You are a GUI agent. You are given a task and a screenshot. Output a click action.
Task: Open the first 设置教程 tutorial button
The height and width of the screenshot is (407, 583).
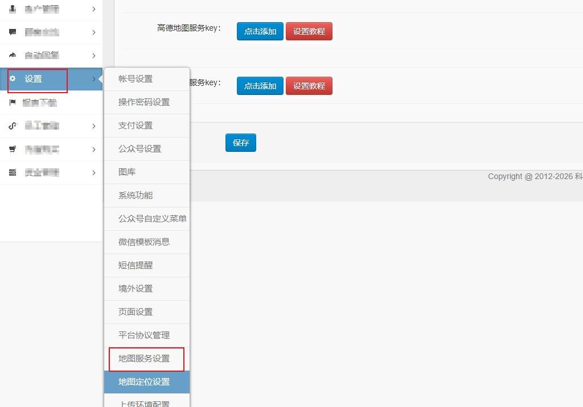[309, 31]
